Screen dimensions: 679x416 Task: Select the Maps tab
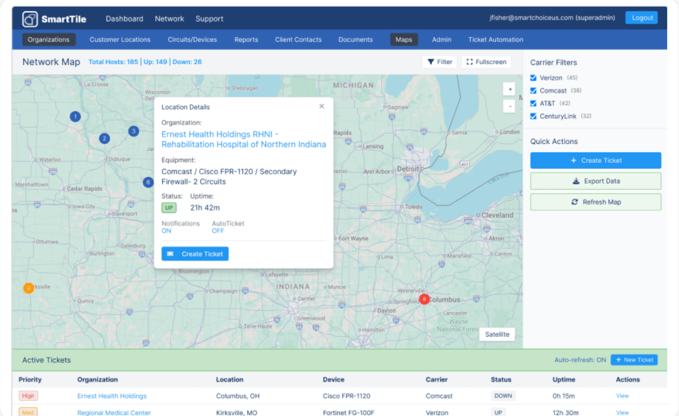coord(403,40)
